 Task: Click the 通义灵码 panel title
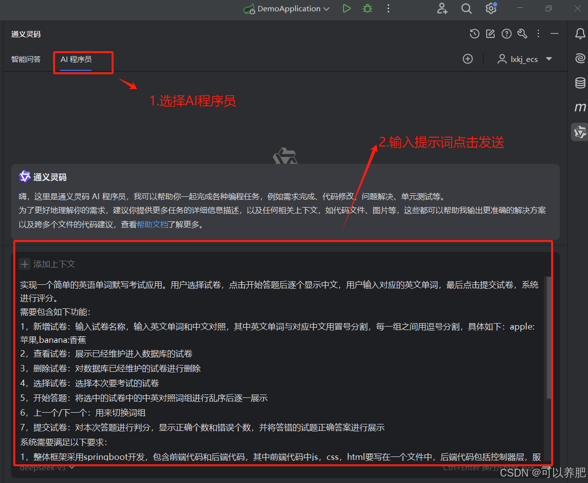tap(26, 34)
